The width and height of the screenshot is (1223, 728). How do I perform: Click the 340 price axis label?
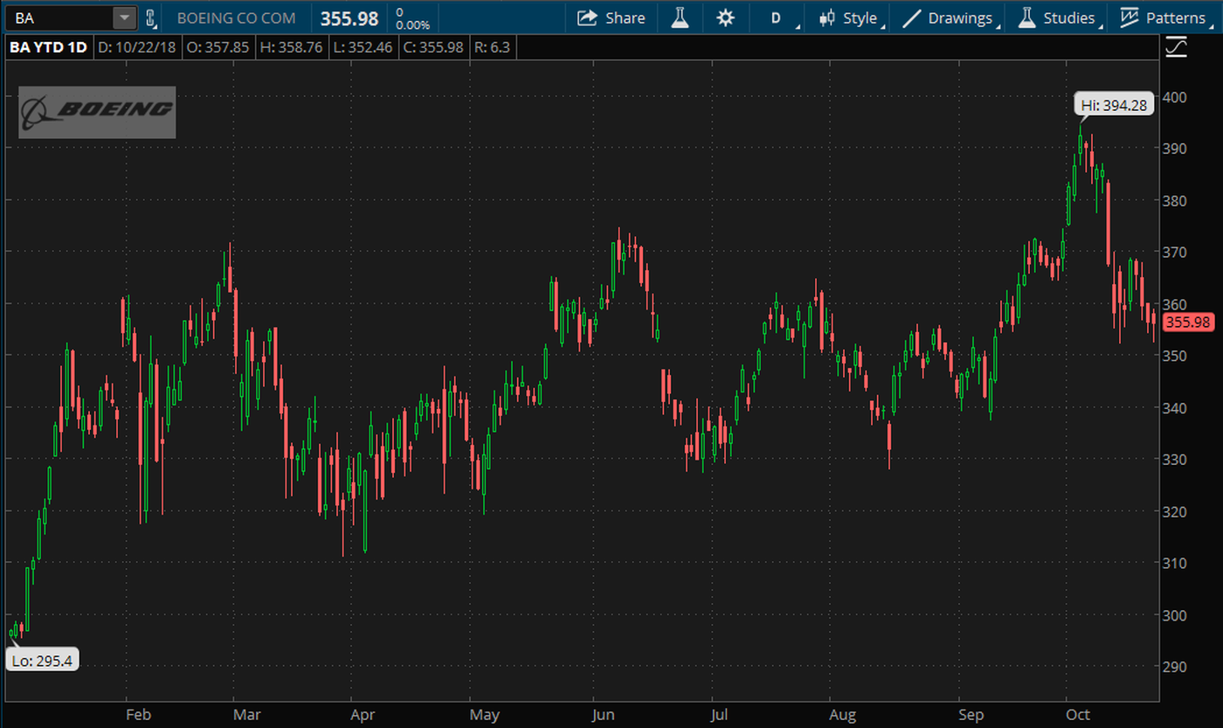point(1174,407)
